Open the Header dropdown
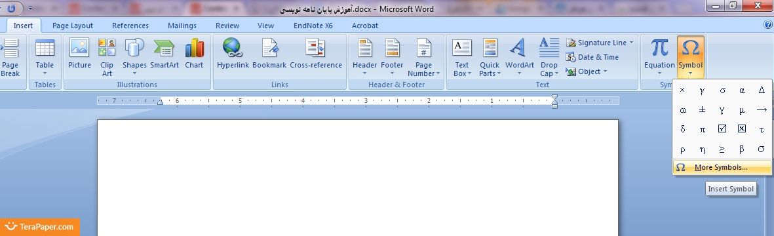Viewport: 774px width, 236px height. pos(364,73)
